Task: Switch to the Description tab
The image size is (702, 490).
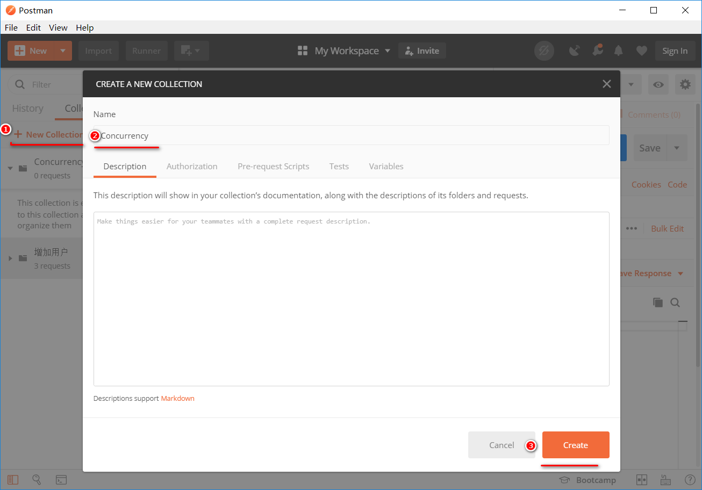Action: point(125,167)
